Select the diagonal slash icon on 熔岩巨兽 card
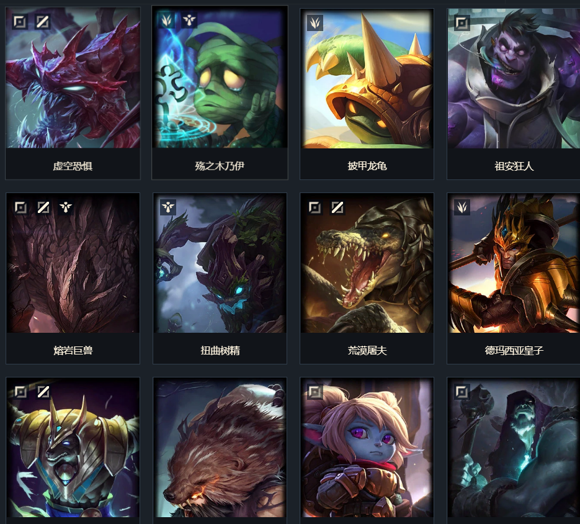 point(43,207)
